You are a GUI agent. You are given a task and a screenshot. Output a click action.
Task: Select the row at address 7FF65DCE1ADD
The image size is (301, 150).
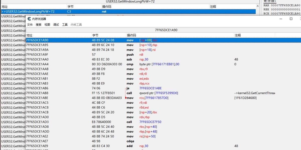point(164,131)
